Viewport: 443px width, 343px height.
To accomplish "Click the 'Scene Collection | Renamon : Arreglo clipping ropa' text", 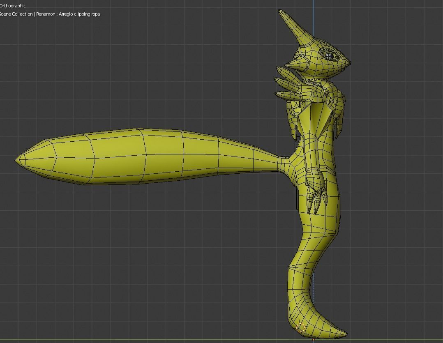I will pyautogui.click(x=50, y=14).
